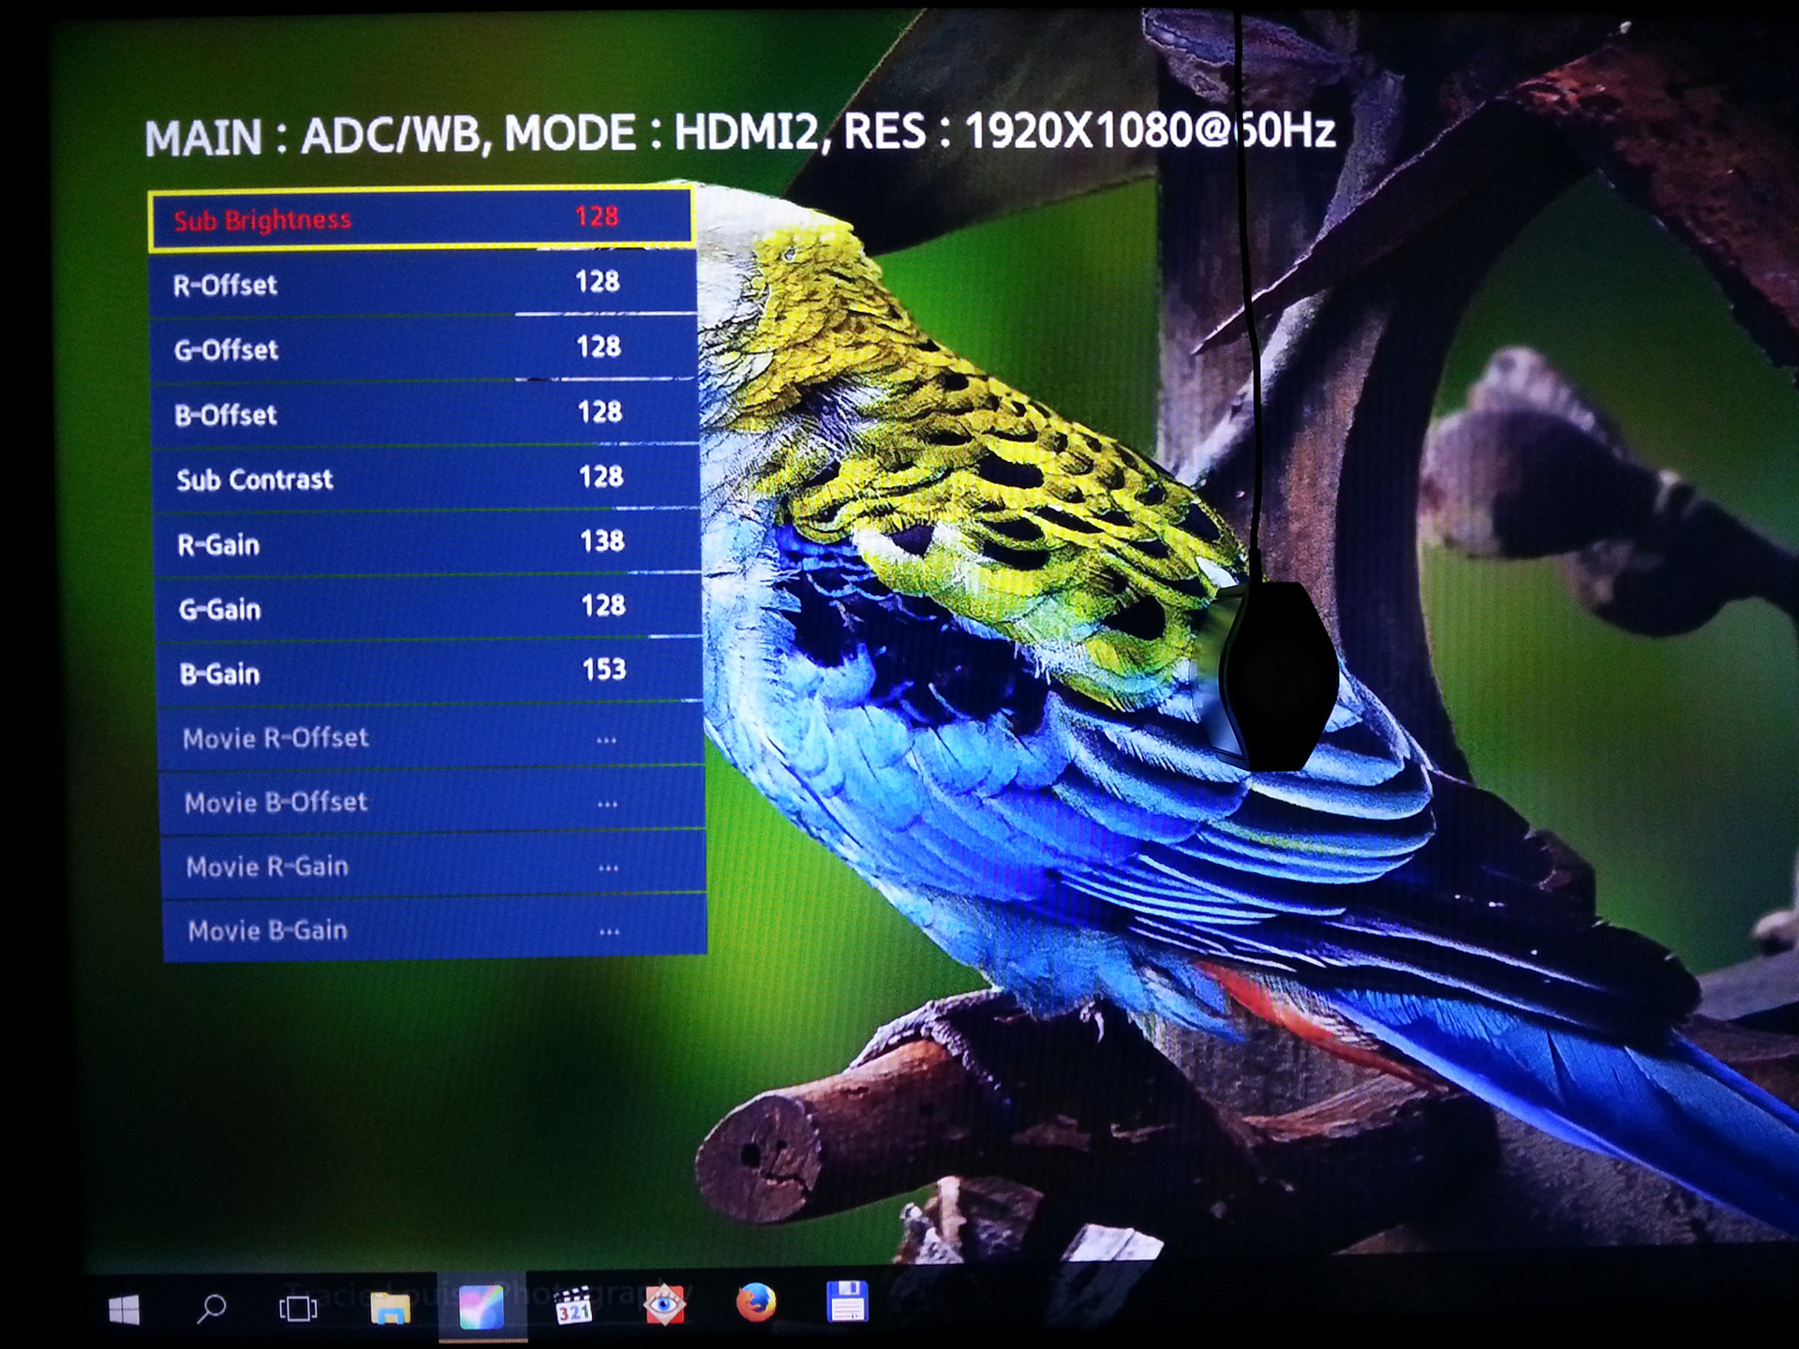Click the active colorful gradient app icon
This screenshot has width=1799, height=1349.
pos(482,1306)
